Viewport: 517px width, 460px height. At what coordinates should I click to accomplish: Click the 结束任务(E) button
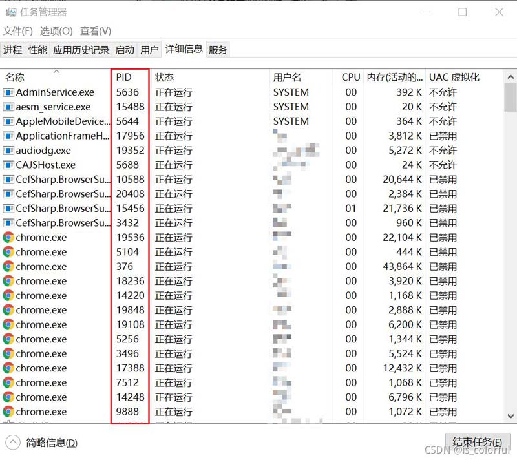(478, 441)
